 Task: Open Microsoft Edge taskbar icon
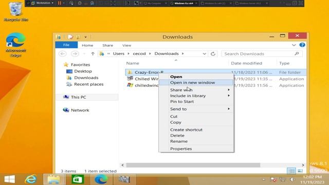tap(101, 179)
